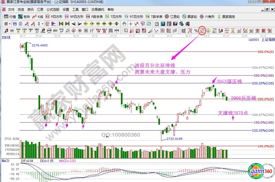Click the circled percentage extension line tool

(x=202, y=31)
